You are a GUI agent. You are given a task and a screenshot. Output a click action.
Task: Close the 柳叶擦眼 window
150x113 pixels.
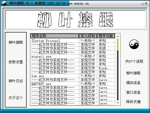pyautogui.click(x=146, y=3)
